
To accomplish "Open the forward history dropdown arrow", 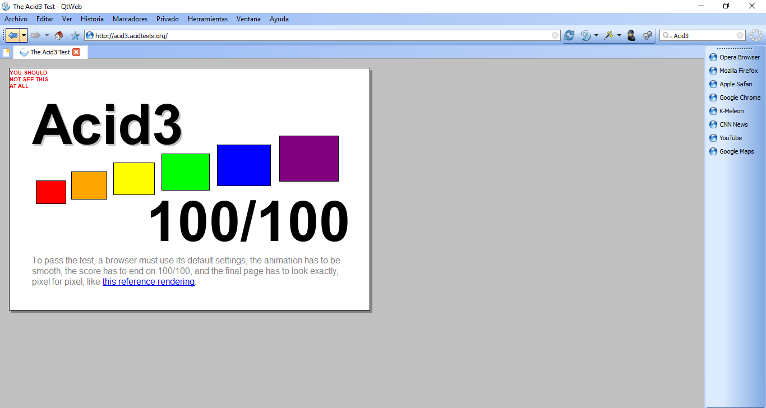I will pyautogui.click(x=47, y=35).
